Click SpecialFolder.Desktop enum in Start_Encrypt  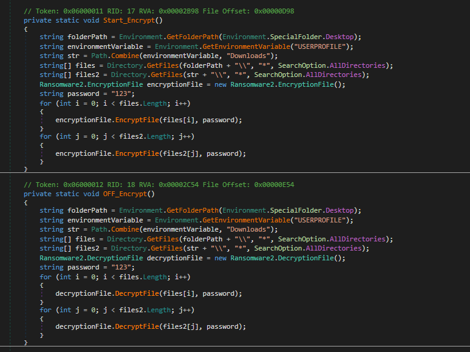(x=312, y=37)
